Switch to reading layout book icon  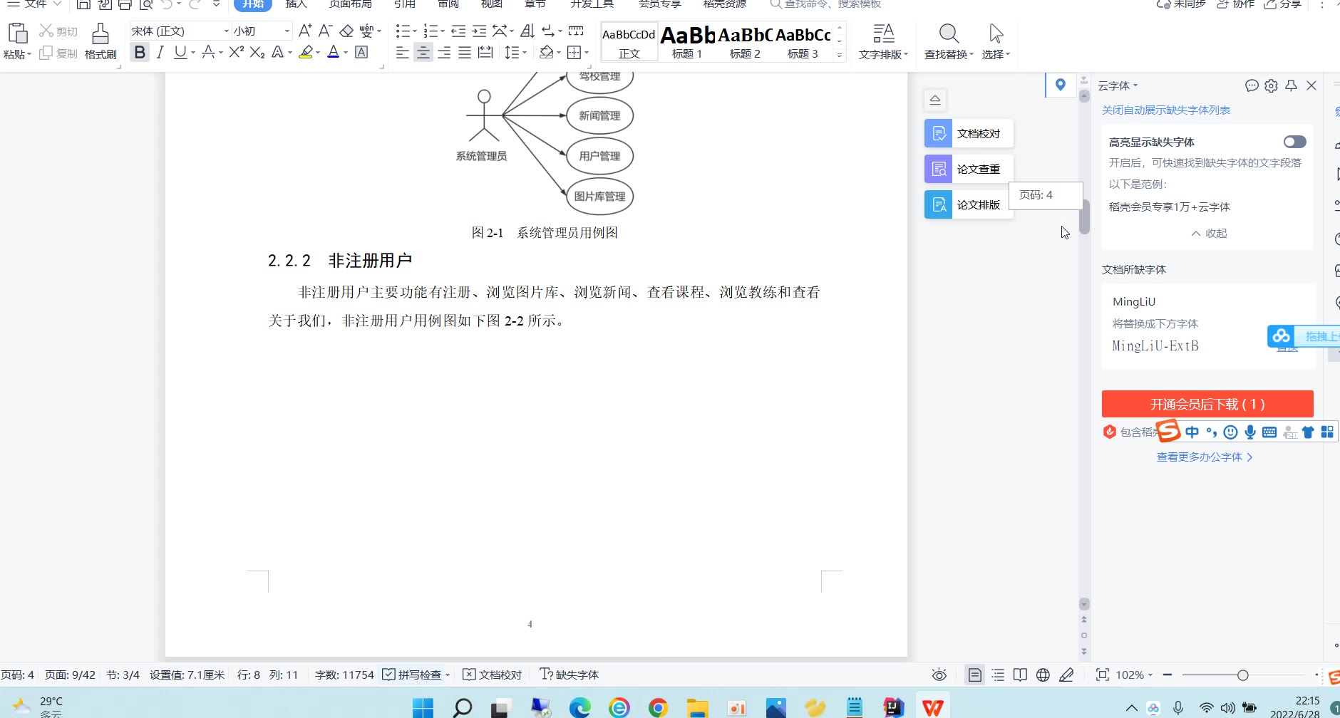pyautogui.click(x=1020, y=675)
